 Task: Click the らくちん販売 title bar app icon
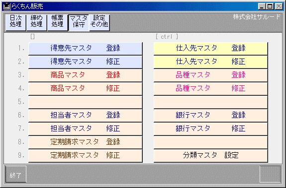[x=7, y=6]
